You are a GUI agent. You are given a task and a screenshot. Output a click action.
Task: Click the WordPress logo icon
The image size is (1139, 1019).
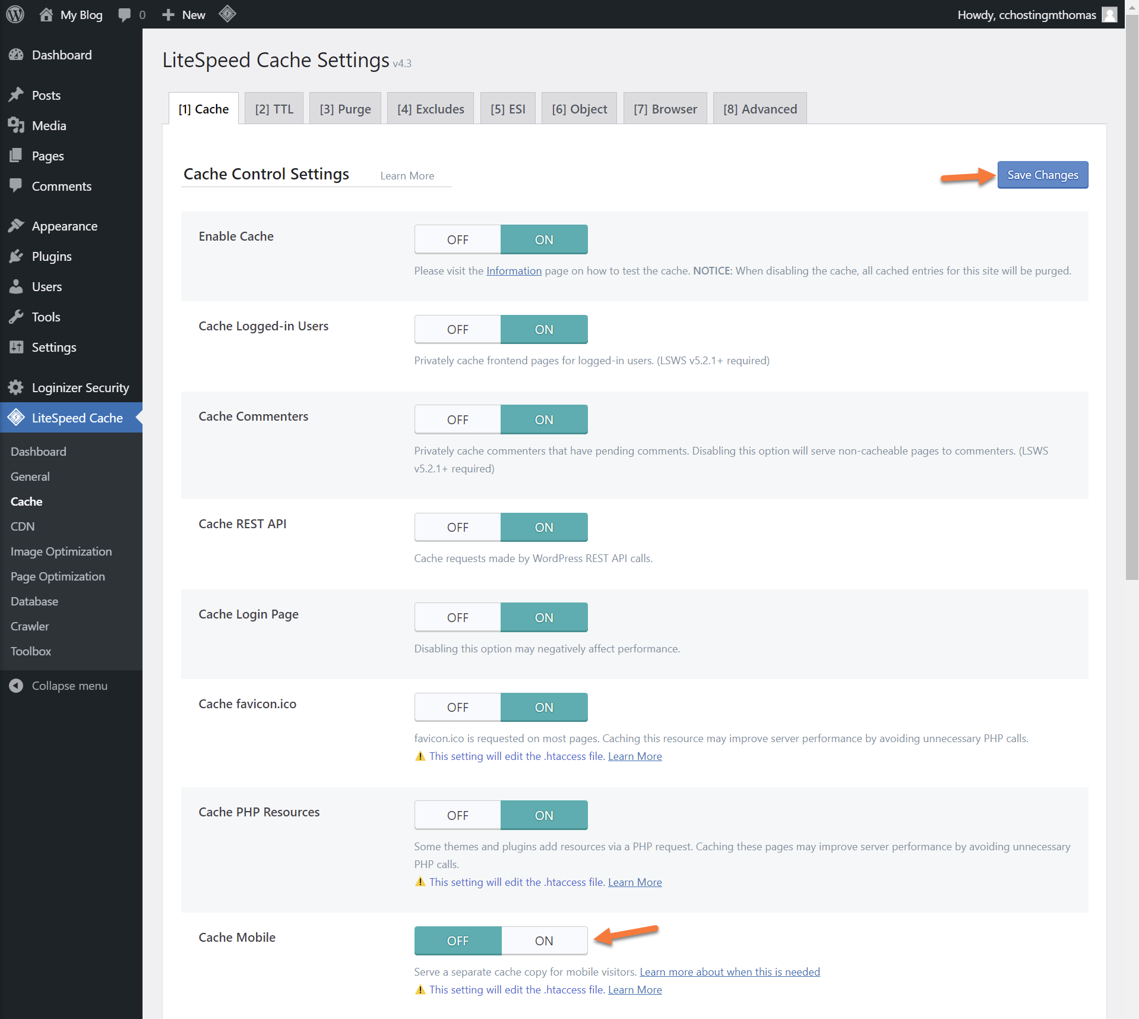point(15,14)
